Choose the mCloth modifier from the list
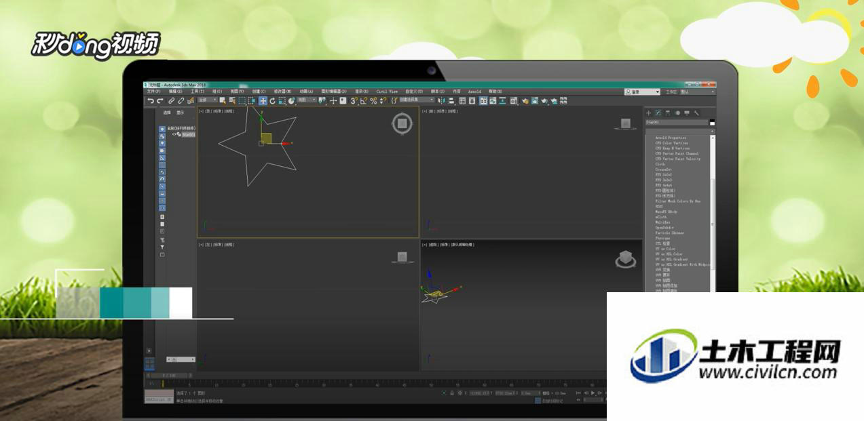 (x=661, y=217)
